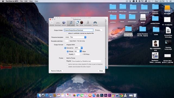
Task: Click the Close button in Preferences
Action: (x=101, y=71)
